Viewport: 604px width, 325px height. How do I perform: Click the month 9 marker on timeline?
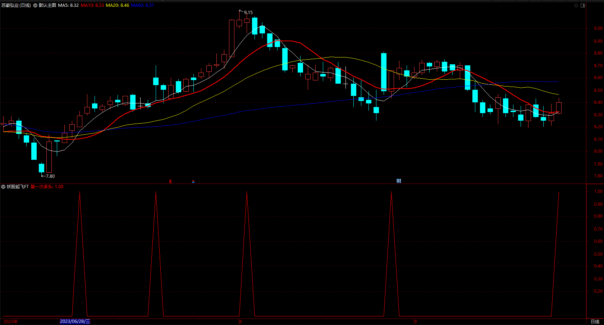coord(415,321)
